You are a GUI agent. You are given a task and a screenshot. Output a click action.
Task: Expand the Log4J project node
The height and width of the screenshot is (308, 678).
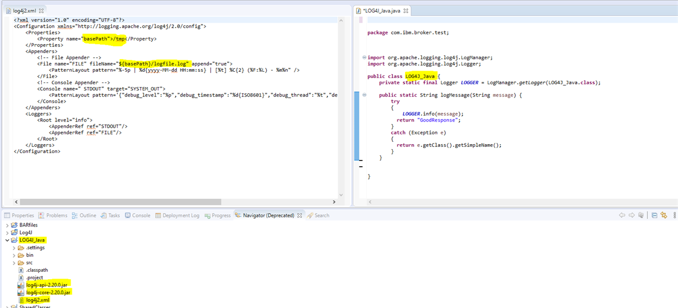[7, 232]
